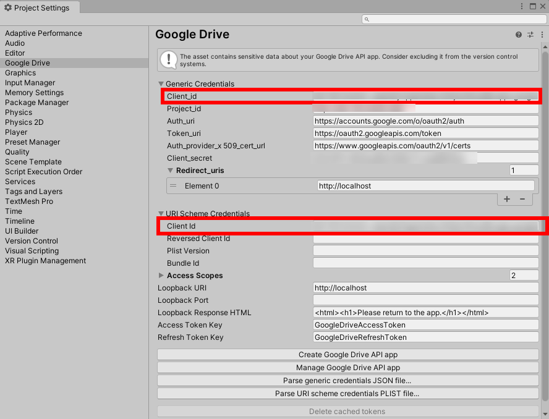Click into the Token_uri field
Image resolution: width=549 pixels, height=419 pixels.
(x=426, y=133)
